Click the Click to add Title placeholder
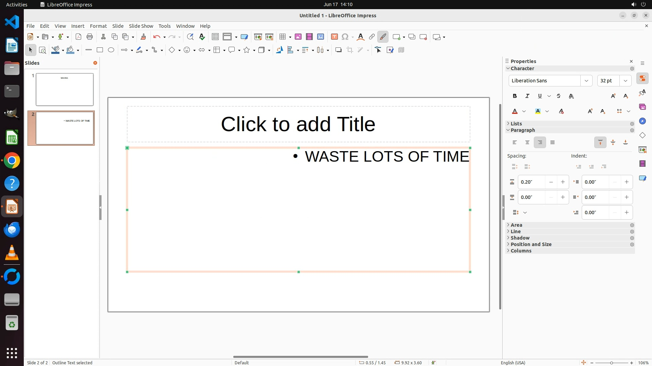Image resolution: width=652 pixels, height=366 pixels. click(x=298, y=124)
